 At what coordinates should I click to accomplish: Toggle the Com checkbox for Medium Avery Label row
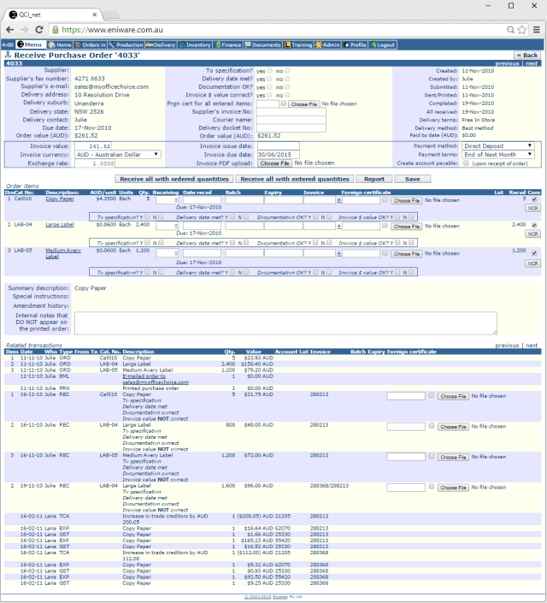point(534,253)
